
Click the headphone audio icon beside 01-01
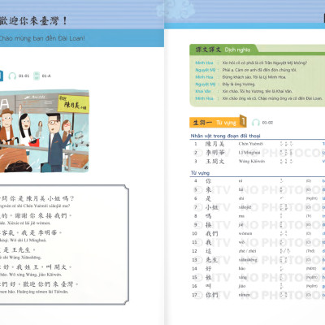tap(12, 76)
